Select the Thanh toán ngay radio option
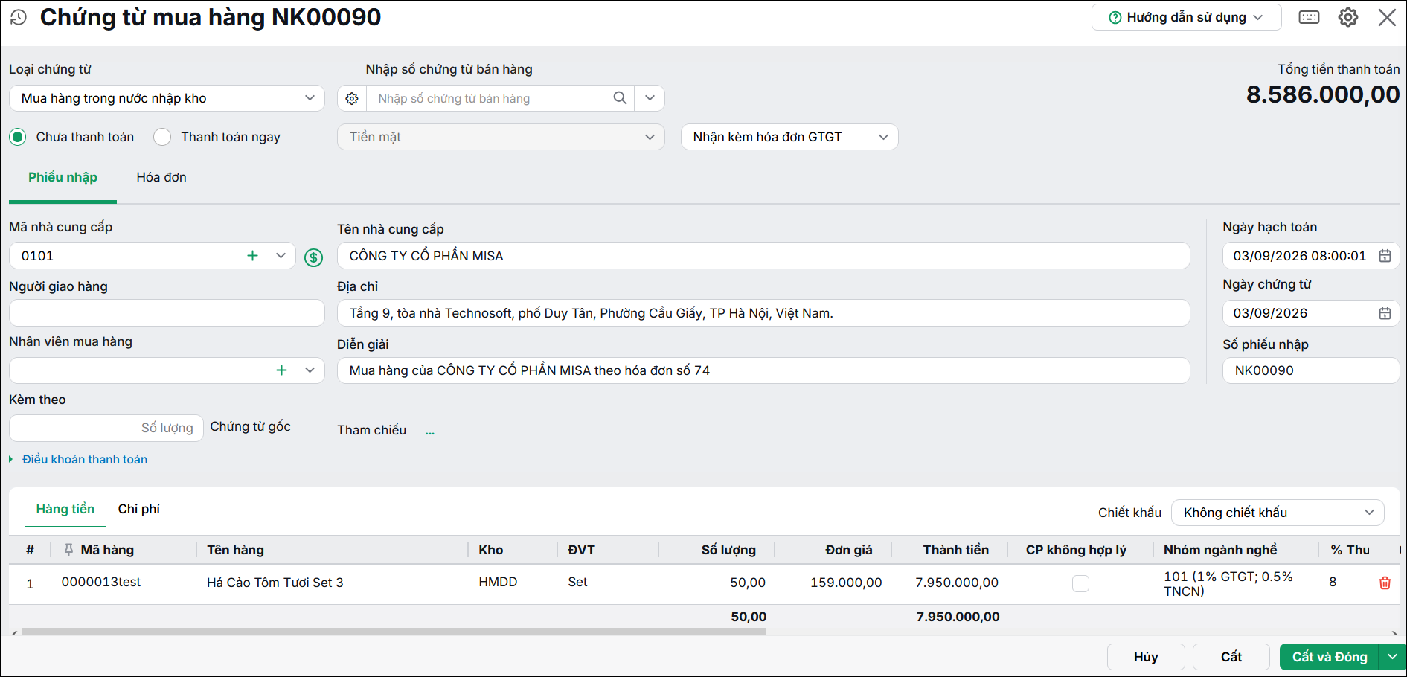The image size is (1407, 677). click(x=162, y=137)
